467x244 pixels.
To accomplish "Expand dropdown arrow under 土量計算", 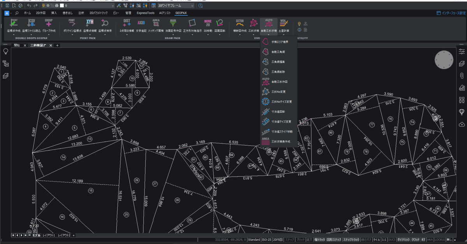I will 284,35.
